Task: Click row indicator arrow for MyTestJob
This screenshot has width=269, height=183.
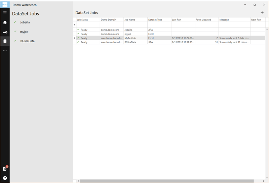Action: coord(75,38)
